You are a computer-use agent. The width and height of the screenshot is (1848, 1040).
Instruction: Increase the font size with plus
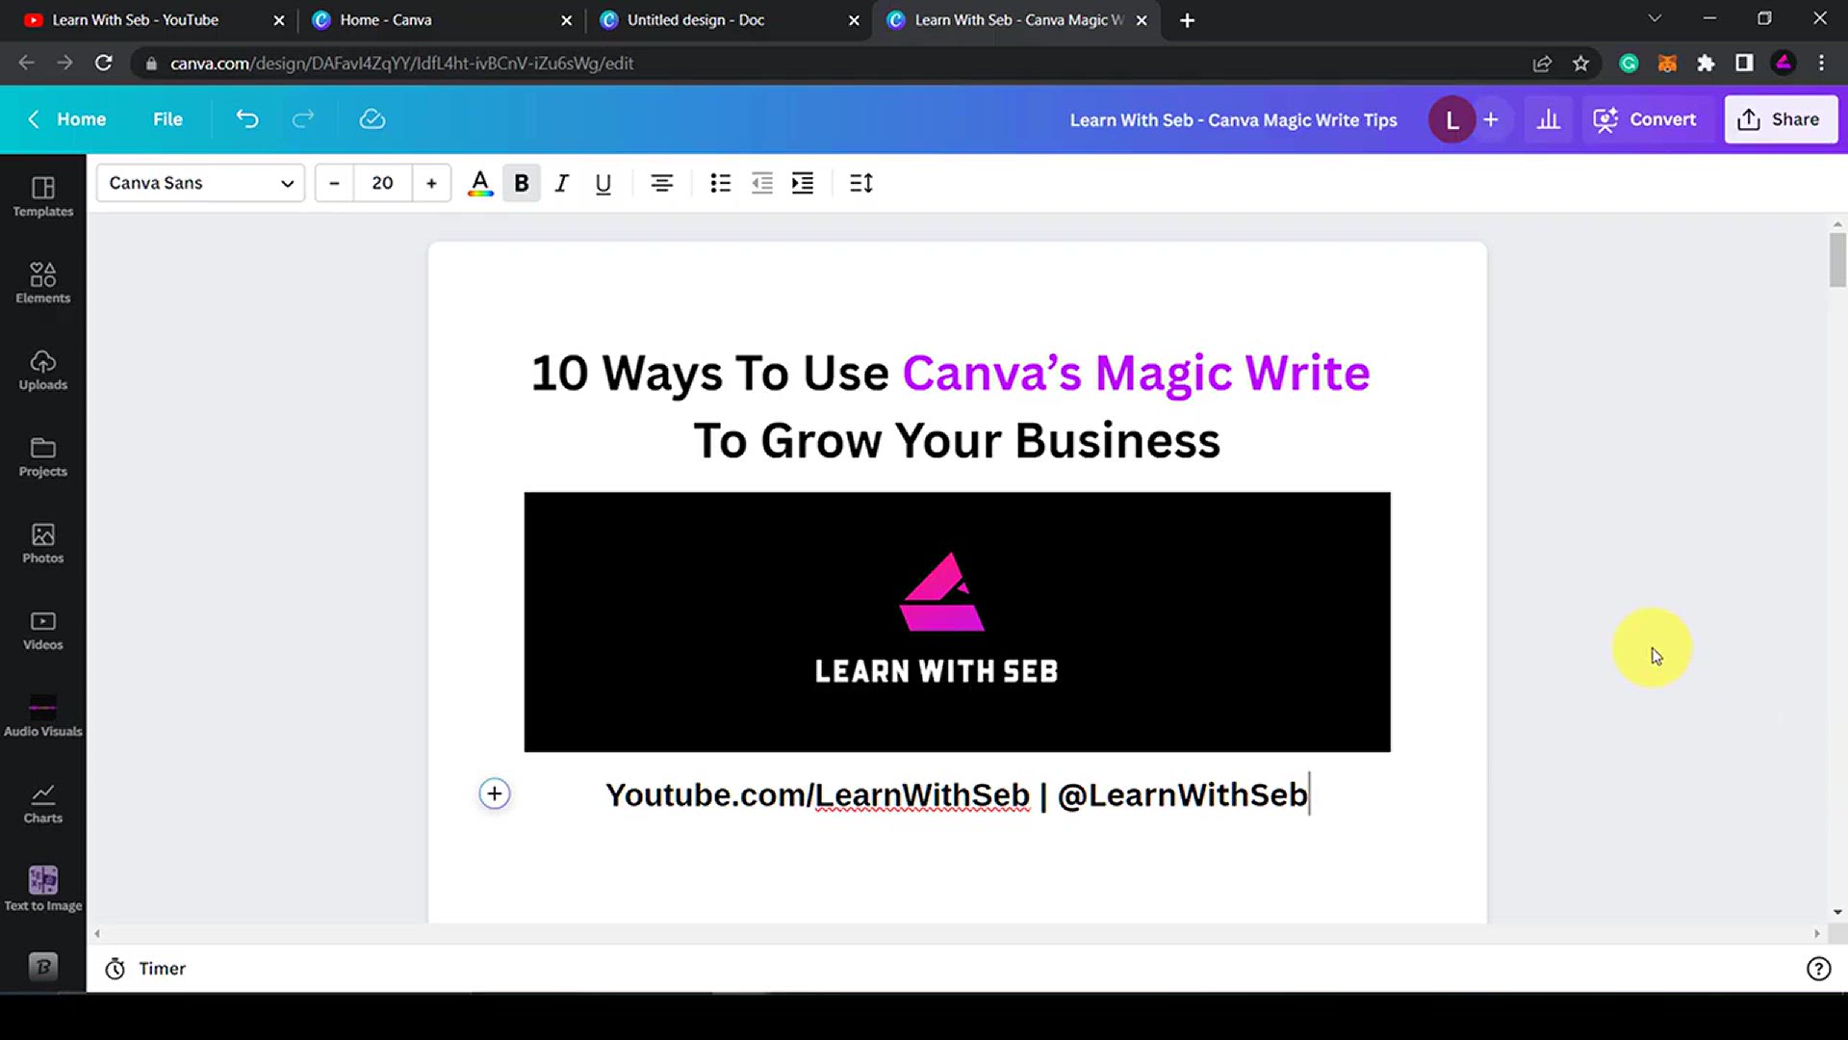pos(431,183)
